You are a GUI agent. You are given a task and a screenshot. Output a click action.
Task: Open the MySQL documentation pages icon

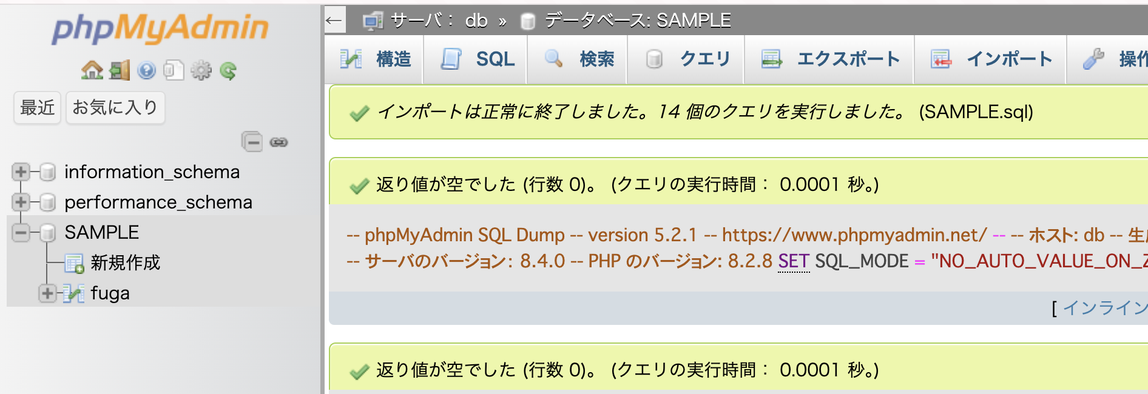pyautogui.click(x=174, y=71)
